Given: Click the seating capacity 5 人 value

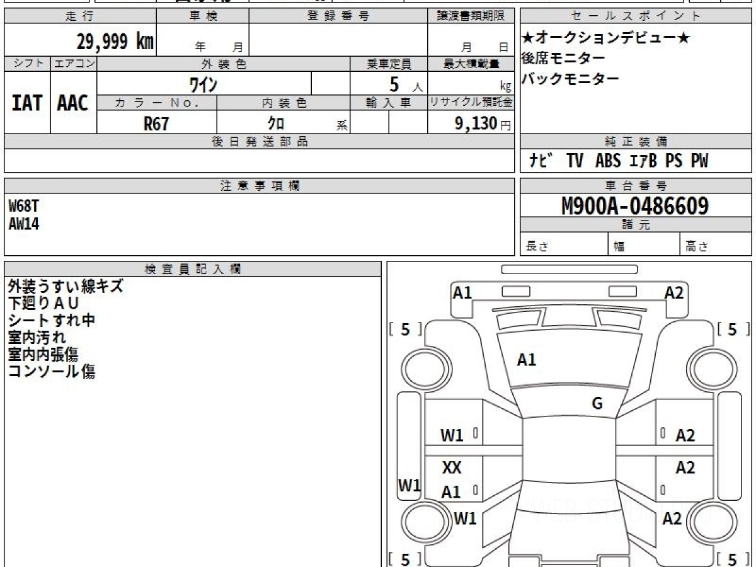Looking at the screenshot, I should [x=406, y=84].
